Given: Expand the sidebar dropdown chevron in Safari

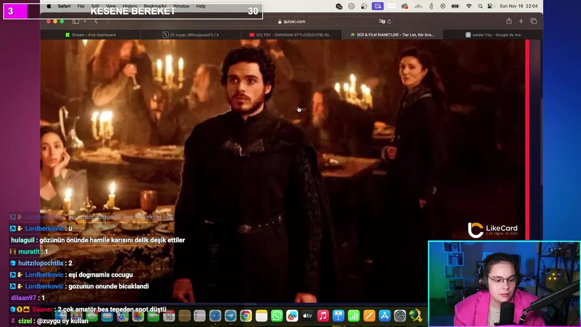Looking at the screenshot, I should (84, 21).
